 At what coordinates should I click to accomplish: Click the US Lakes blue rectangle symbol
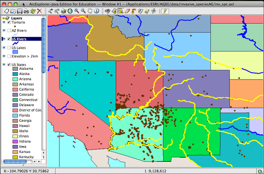click(x=15, y=52)
